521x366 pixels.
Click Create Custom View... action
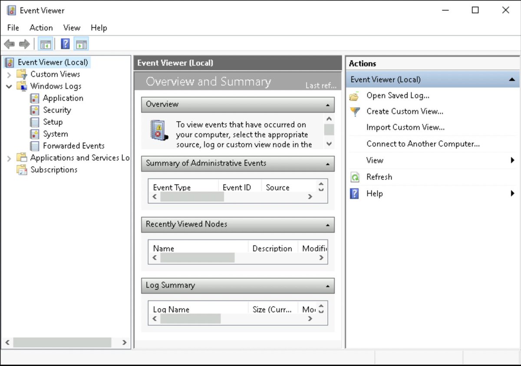click(x=405, y=112)
